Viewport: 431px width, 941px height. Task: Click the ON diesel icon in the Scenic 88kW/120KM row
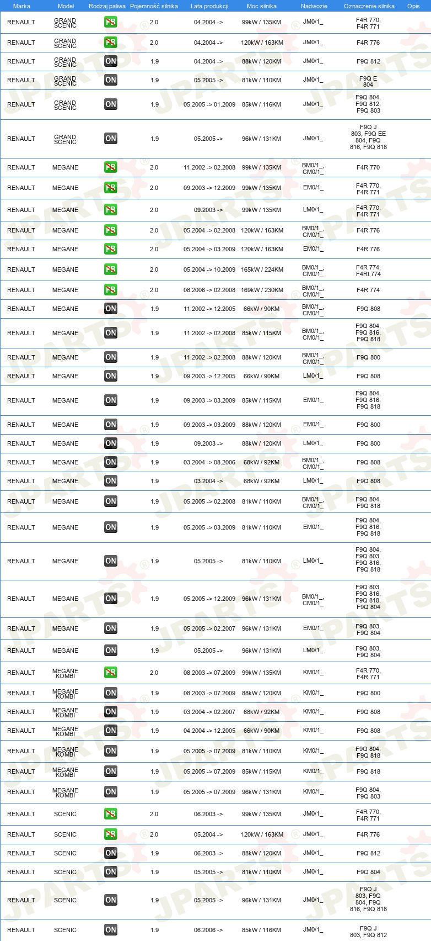tap(111, 853)
